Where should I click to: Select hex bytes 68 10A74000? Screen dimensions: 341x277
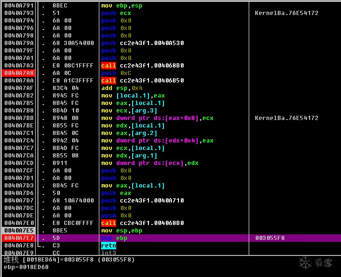[73, 201]
